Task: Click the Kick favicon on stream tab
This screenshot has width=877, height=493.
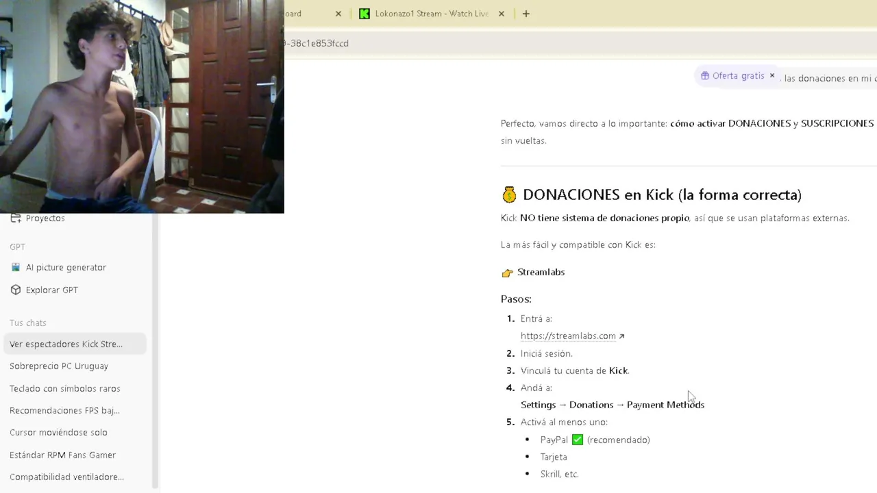Action: [365, 14]
